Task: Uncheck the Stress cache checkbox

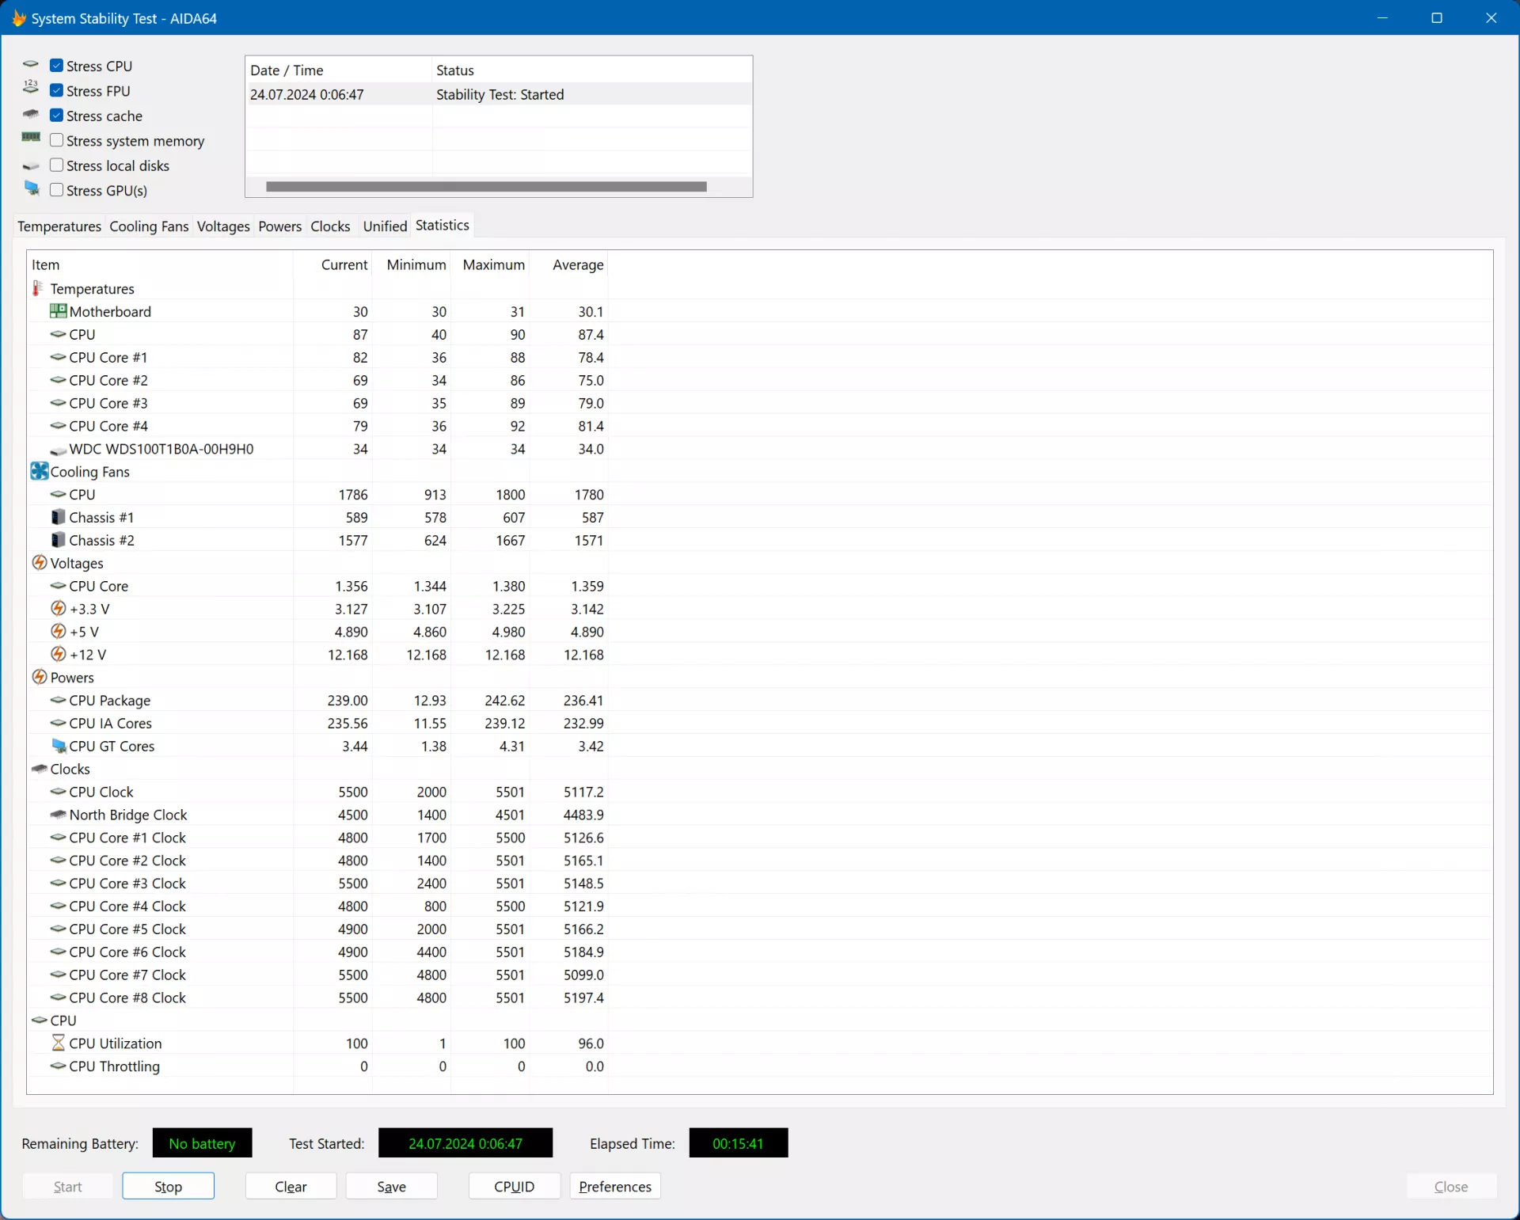Action: [56, 116]
